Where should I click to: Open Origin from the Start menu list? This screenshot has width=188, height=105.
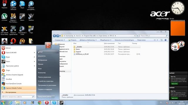[x=19, y=70]
